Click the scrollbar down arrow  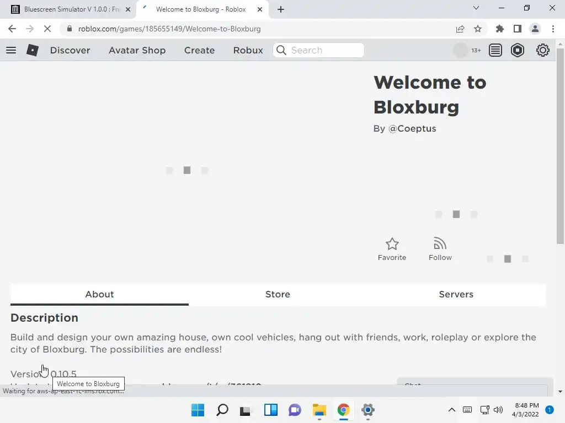tap(560, 392)
